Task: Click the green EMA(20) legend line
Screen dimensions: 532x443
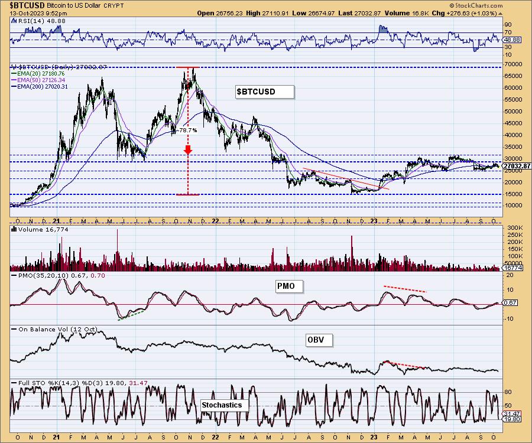Action: (x=14, y=74)
